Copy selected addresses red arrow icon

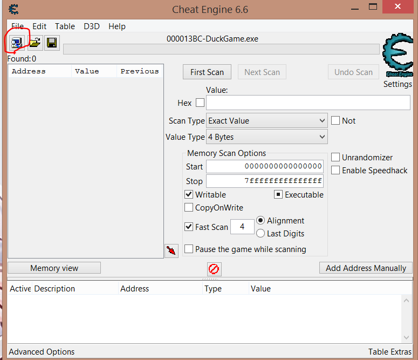(171, 251)
